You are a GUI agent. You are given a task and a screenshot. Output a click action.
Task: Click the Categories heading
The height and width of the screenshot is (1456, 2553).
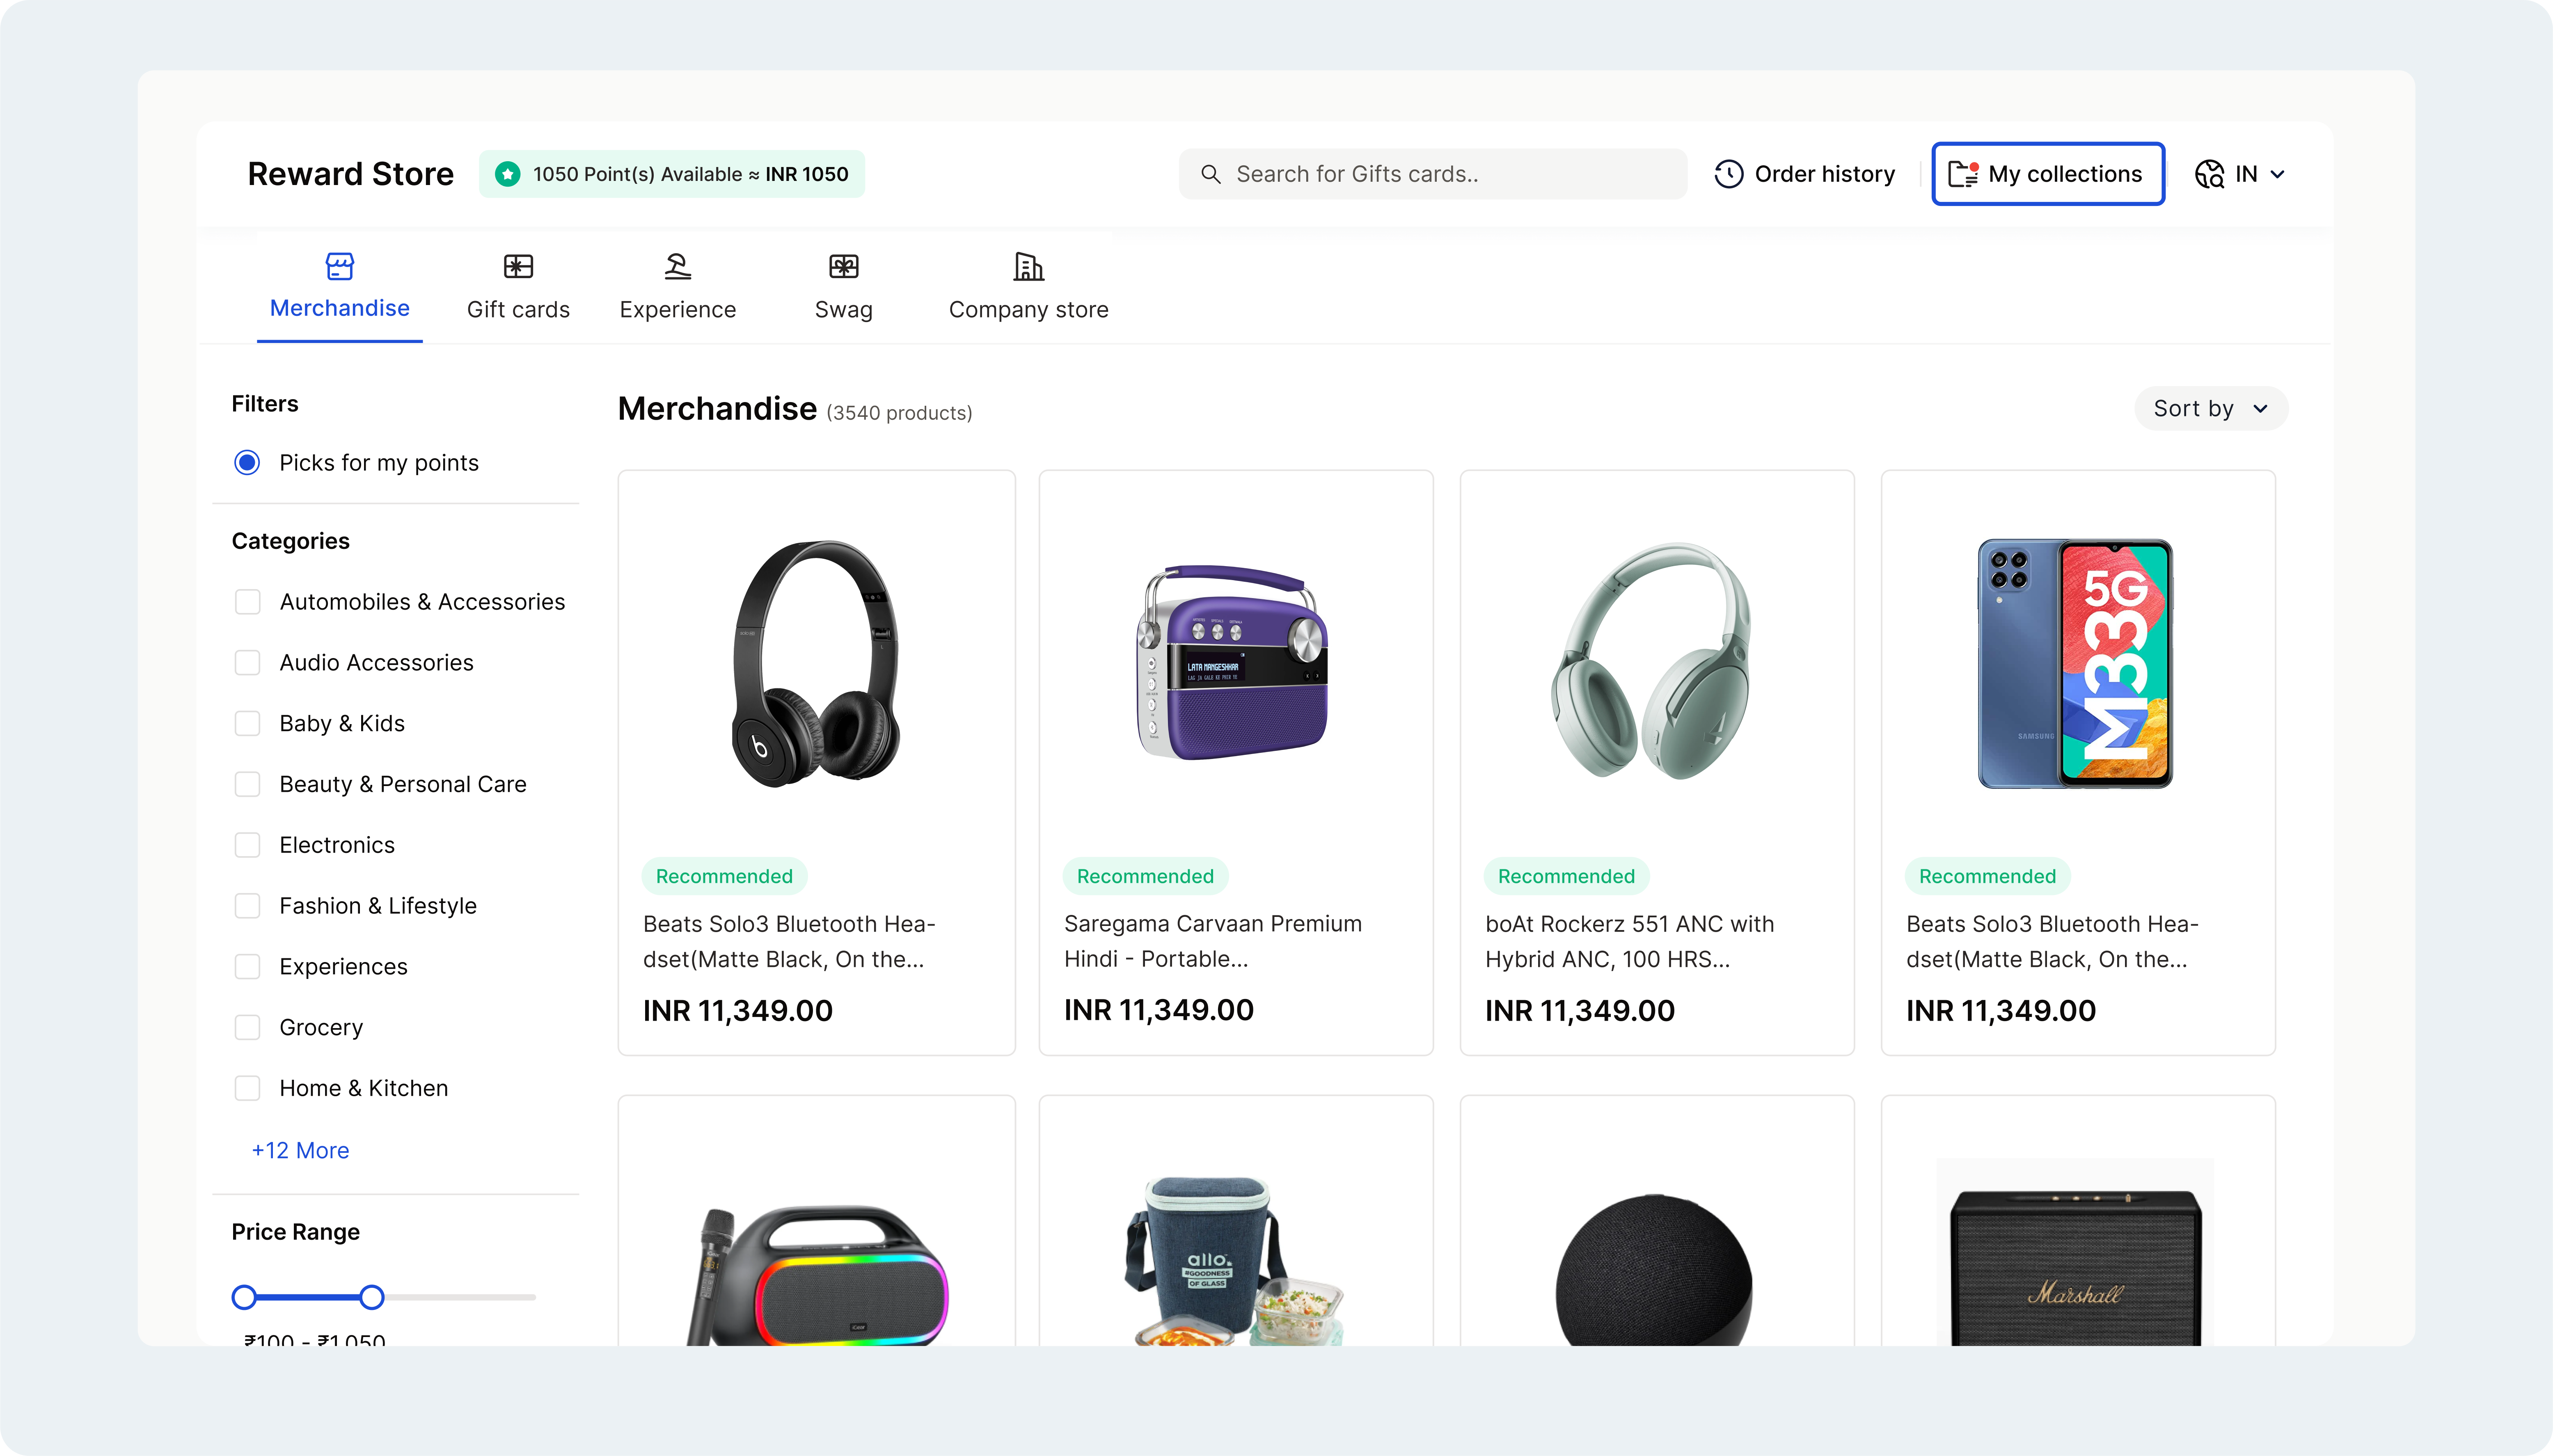[x=291, y=541]
